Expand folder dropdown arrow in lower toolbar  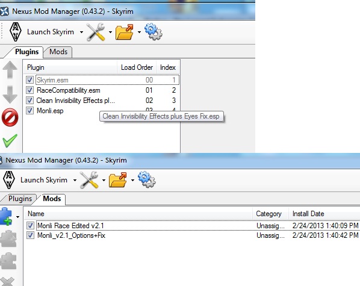coord(132,180)
